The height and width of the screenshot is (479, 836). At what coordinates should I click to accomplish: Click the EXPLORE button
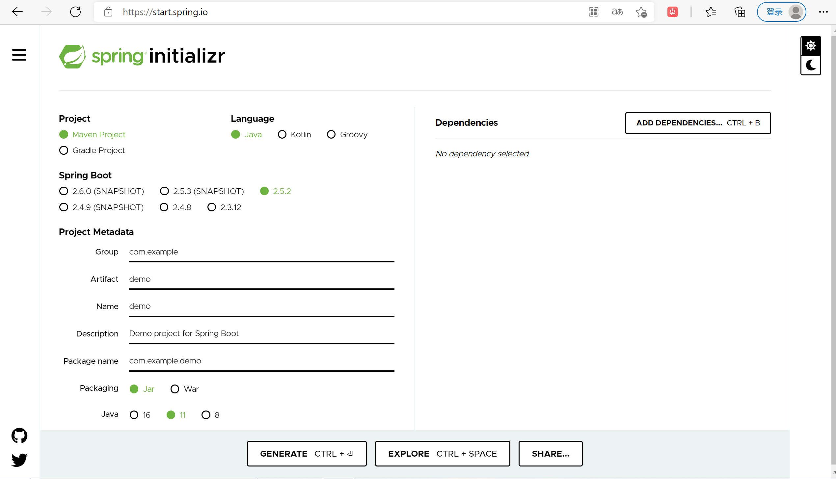click(x=442, y=454)
